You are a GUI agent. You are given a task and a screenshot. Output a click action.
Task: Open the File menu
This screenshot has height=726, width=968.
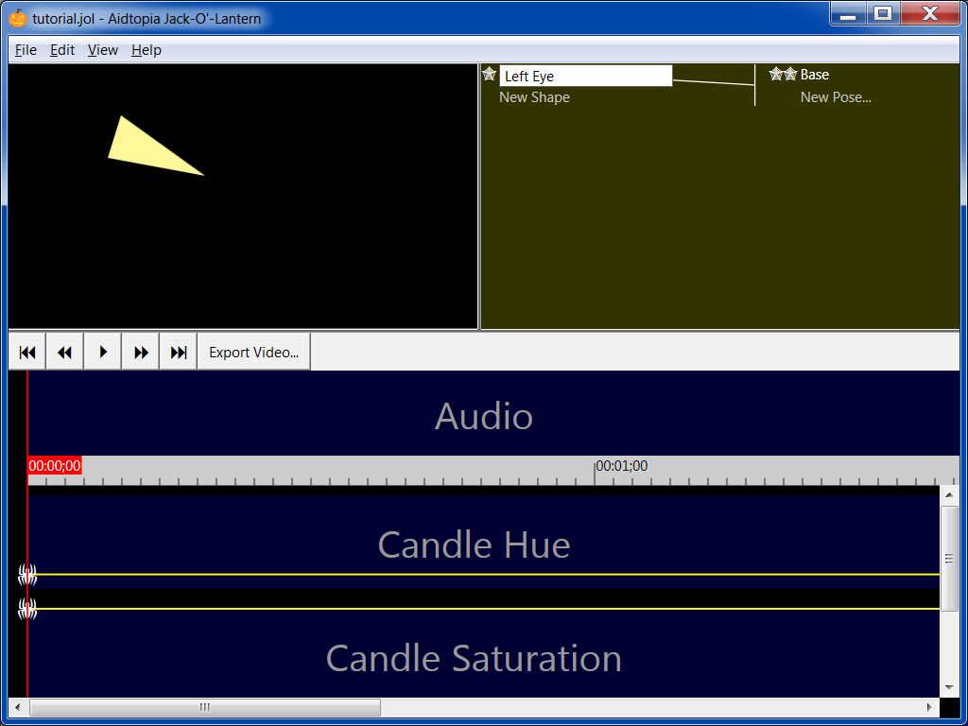tap(26, 50)
